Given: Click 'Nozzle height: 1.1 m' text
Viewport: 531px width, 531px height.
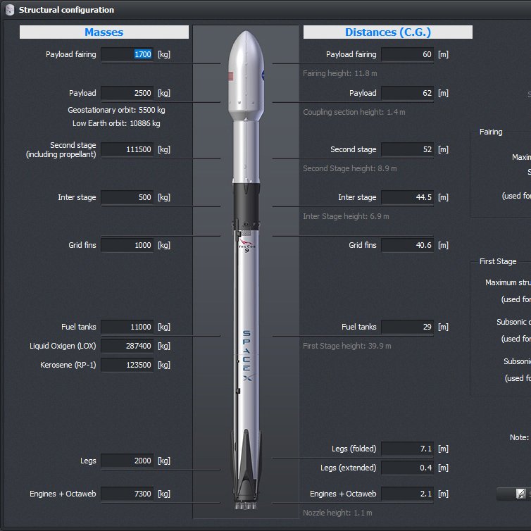Looking at the screenshot, I should pos(337,513).
